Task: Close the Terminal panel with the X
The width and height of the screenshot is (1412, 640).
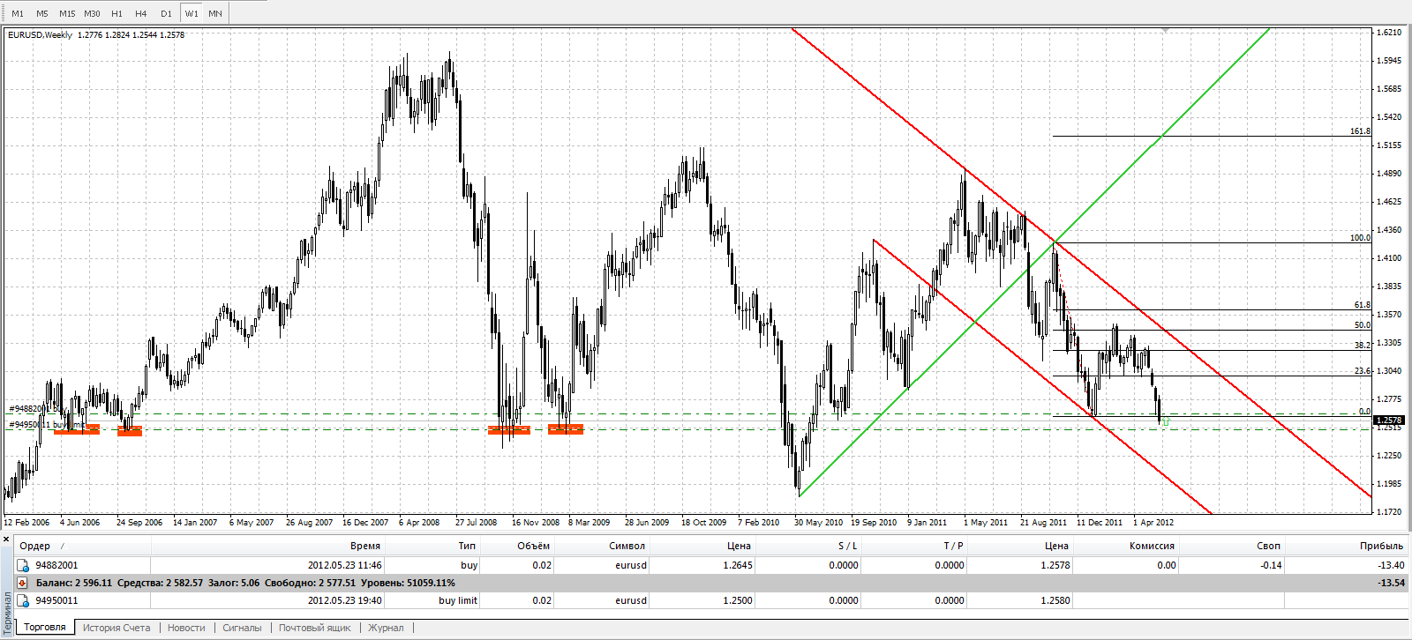Action: point(6,539)
